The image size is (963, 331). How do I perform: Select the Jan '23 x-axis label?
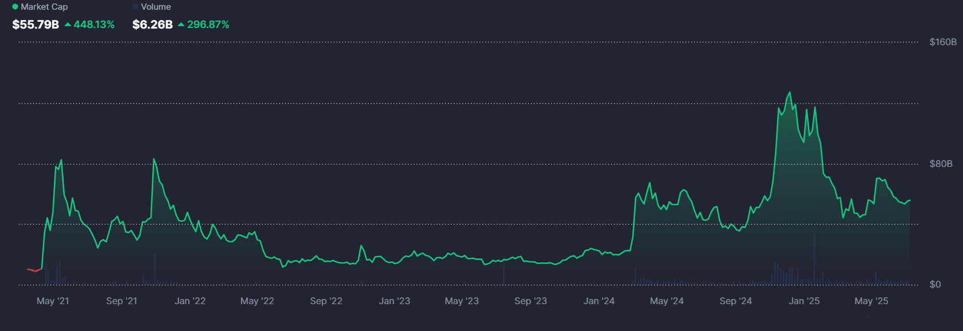point(394,301)
